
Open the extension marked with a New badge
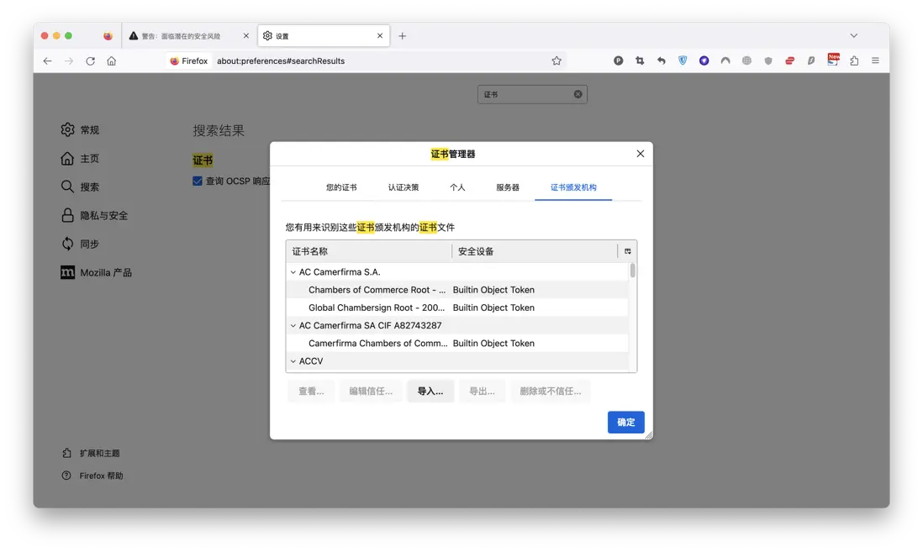tap(831, 60)
